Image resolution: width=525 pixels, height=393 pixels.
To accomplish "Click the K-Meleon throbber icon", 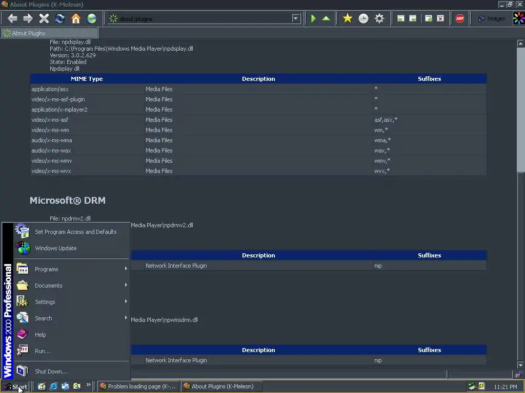I will tap(519, 18).
